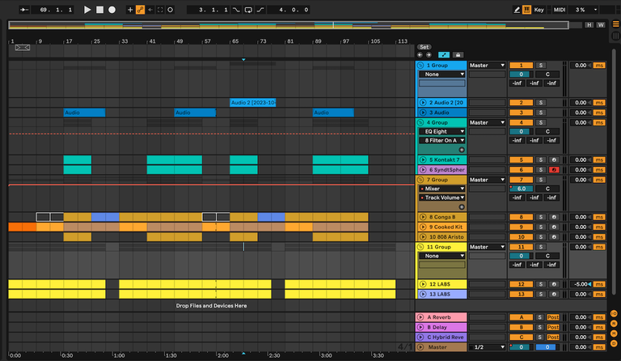Viewport: 621px width, 361px height.
Task: Toggle Track Delay D icon
Action: click(x=614, y=343)
